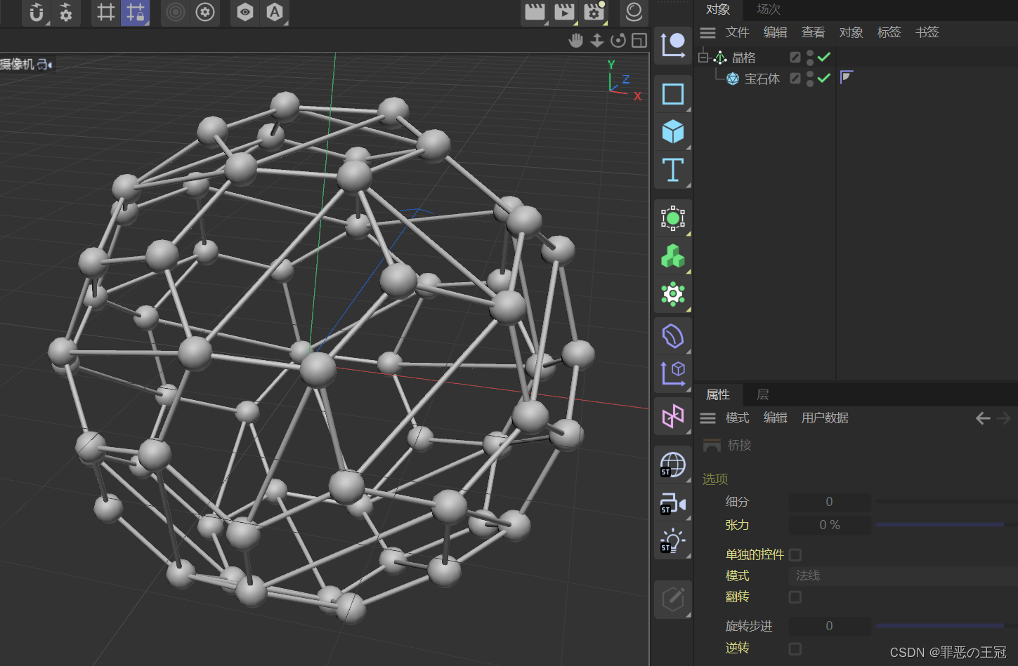1018x666 pixels.
Task: Click the tag icon on 宝石体 row
Action: click(x=847, y=76)
